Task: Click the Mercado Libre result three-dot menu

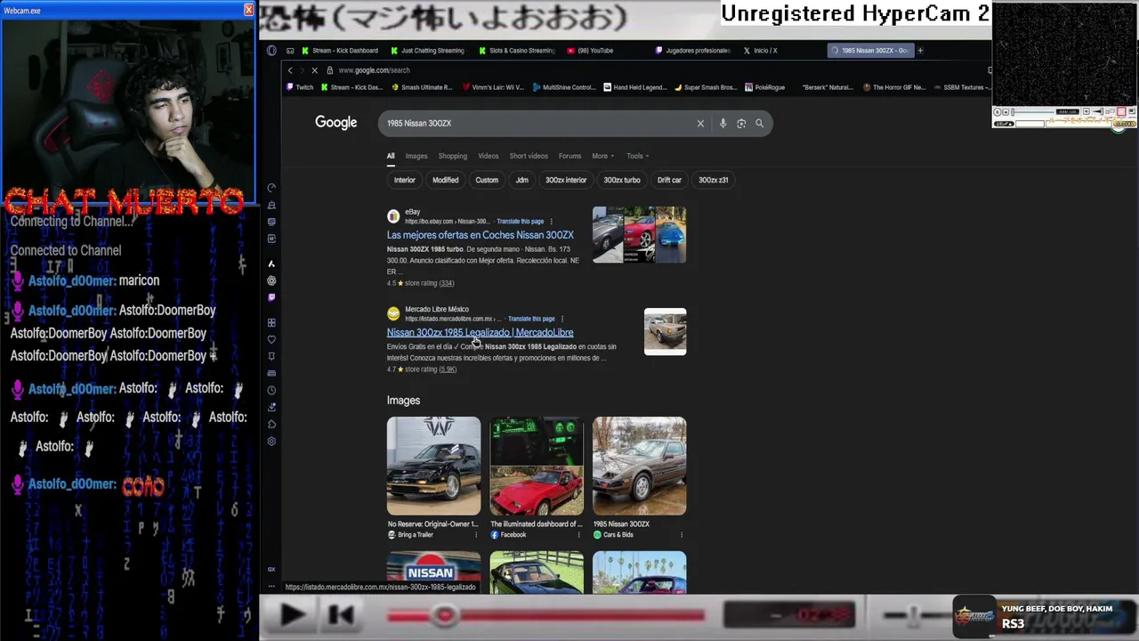Action: (561, 319)
